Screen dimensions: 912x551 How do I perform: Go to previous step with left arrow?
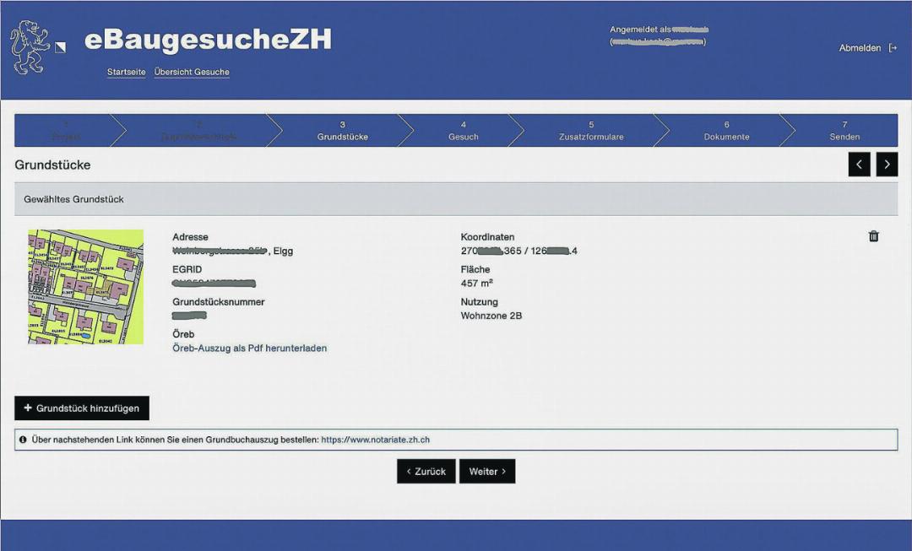pyautogui.click(x=859, y=165)
